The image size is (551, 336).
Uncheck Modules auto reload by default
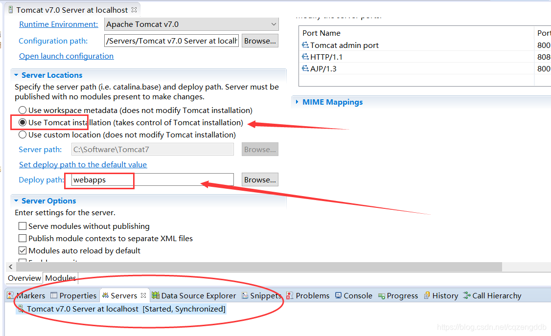coord(23,251)
